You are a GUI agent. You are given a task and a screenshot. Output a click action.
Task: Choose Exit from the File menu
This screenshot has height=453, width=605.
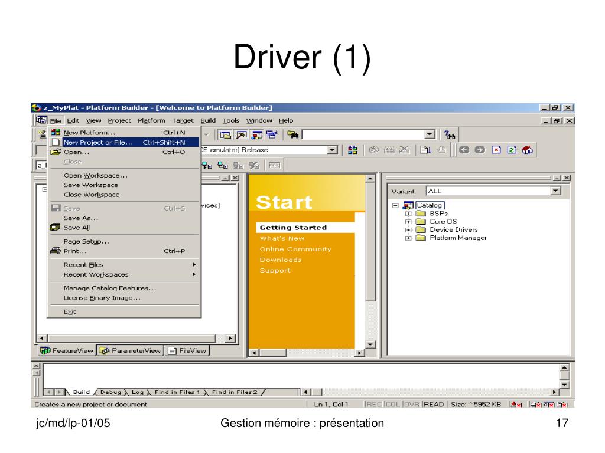point(124,311)
